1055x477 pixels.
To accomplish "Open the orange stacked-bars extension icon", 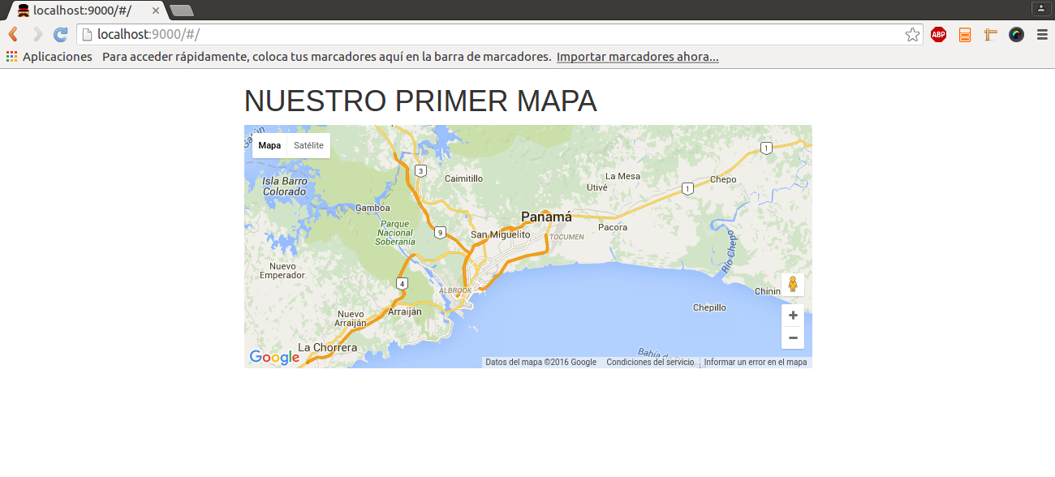I will (x=965, y=34).
